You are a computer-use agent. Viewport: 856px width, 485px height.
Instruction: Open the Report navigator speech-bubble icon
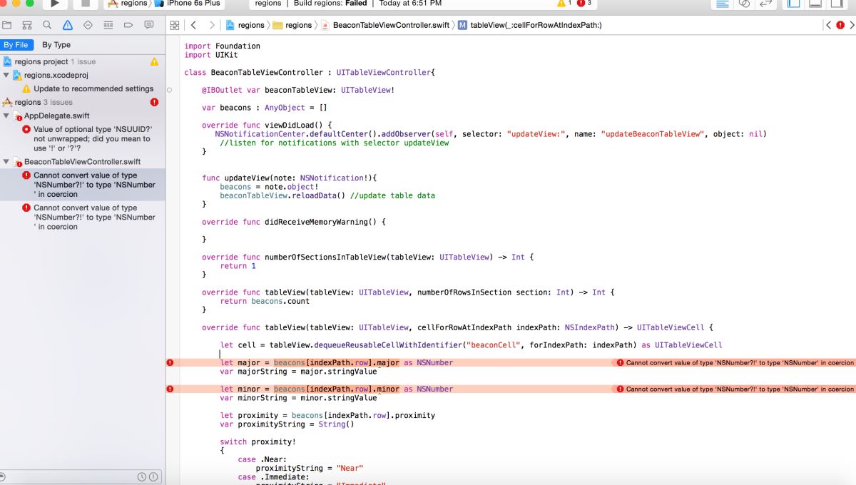148,25
